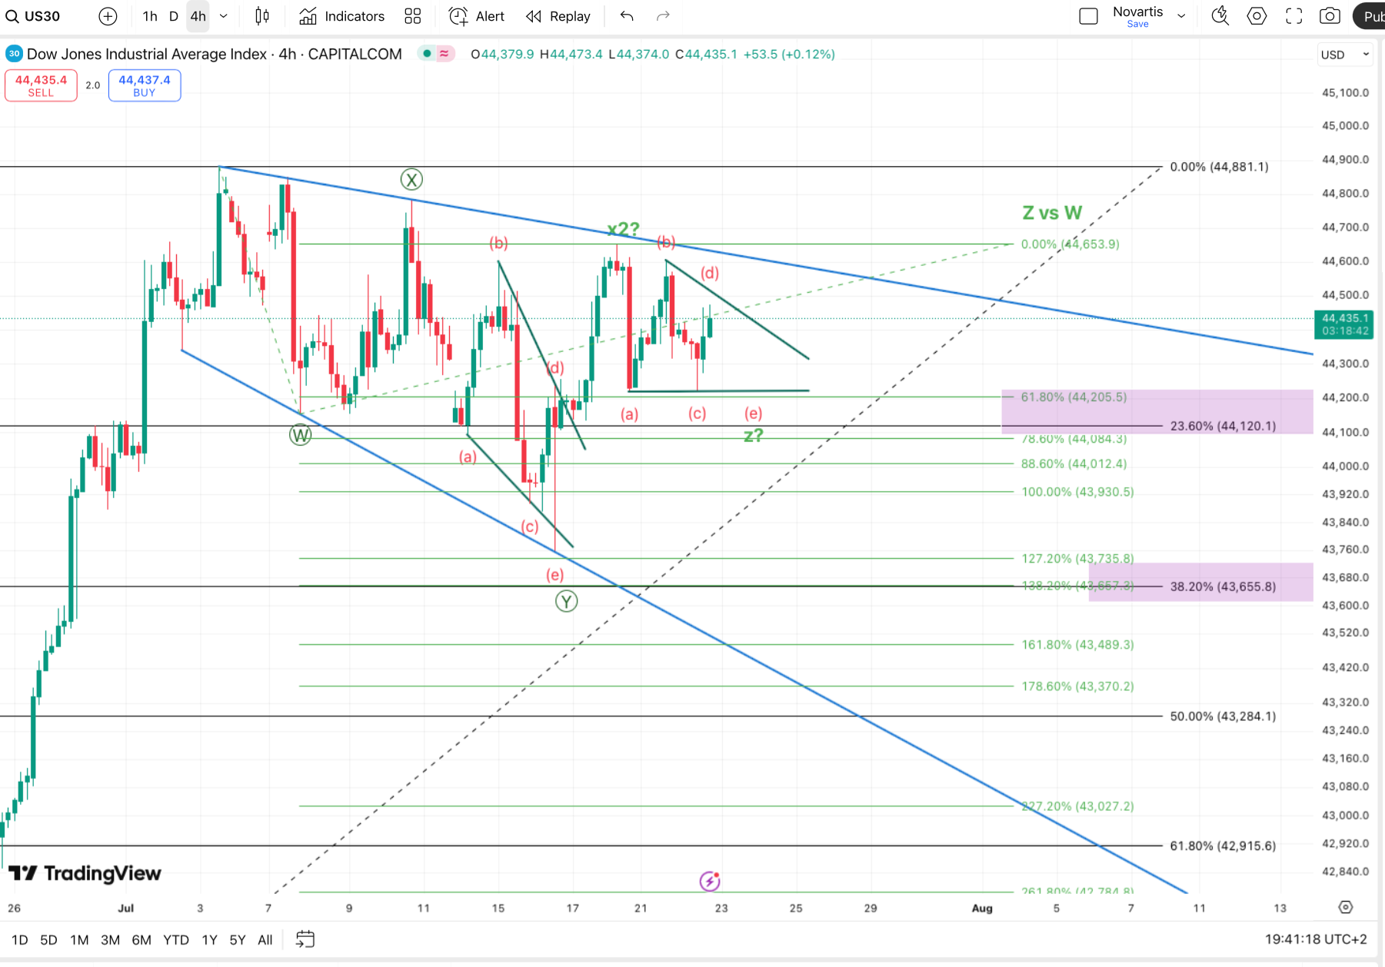This screenshot has width=1385, height=967.
Task: Open the USD currency dropdown
Action: point(1344,55)
